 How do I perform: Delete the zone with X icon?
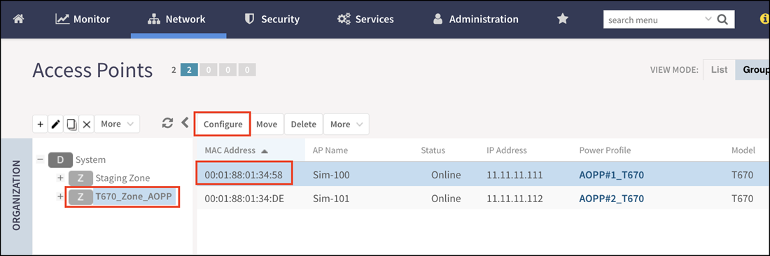pos(86,124)
